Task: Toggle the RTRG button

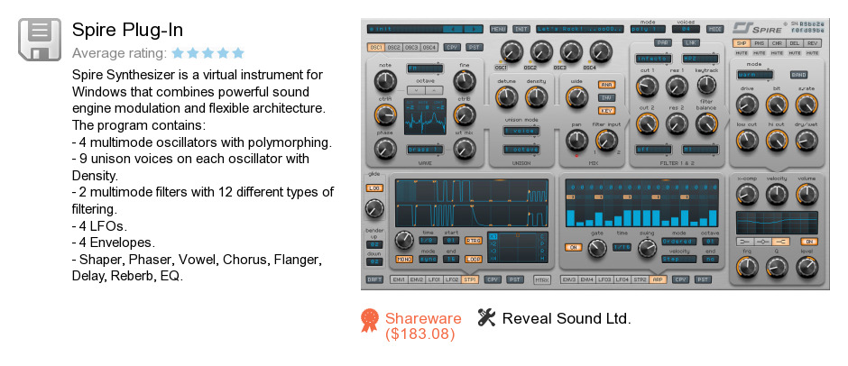Action: click(x=474, y=241)
